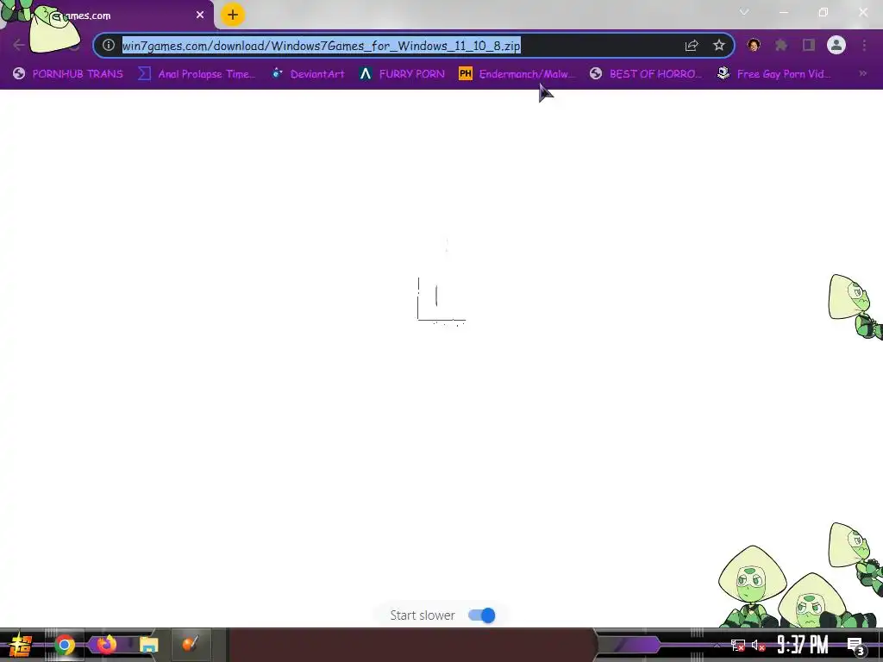
Task: Open the notification center icon
Action: [856, 646]
